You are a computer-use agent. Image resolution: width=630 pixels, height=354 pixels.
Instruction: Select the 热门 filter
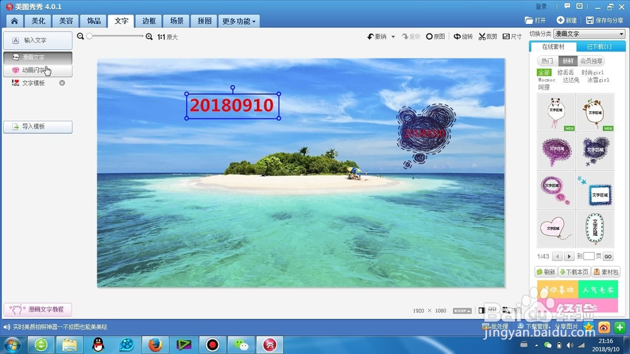[x=547, y=60]
